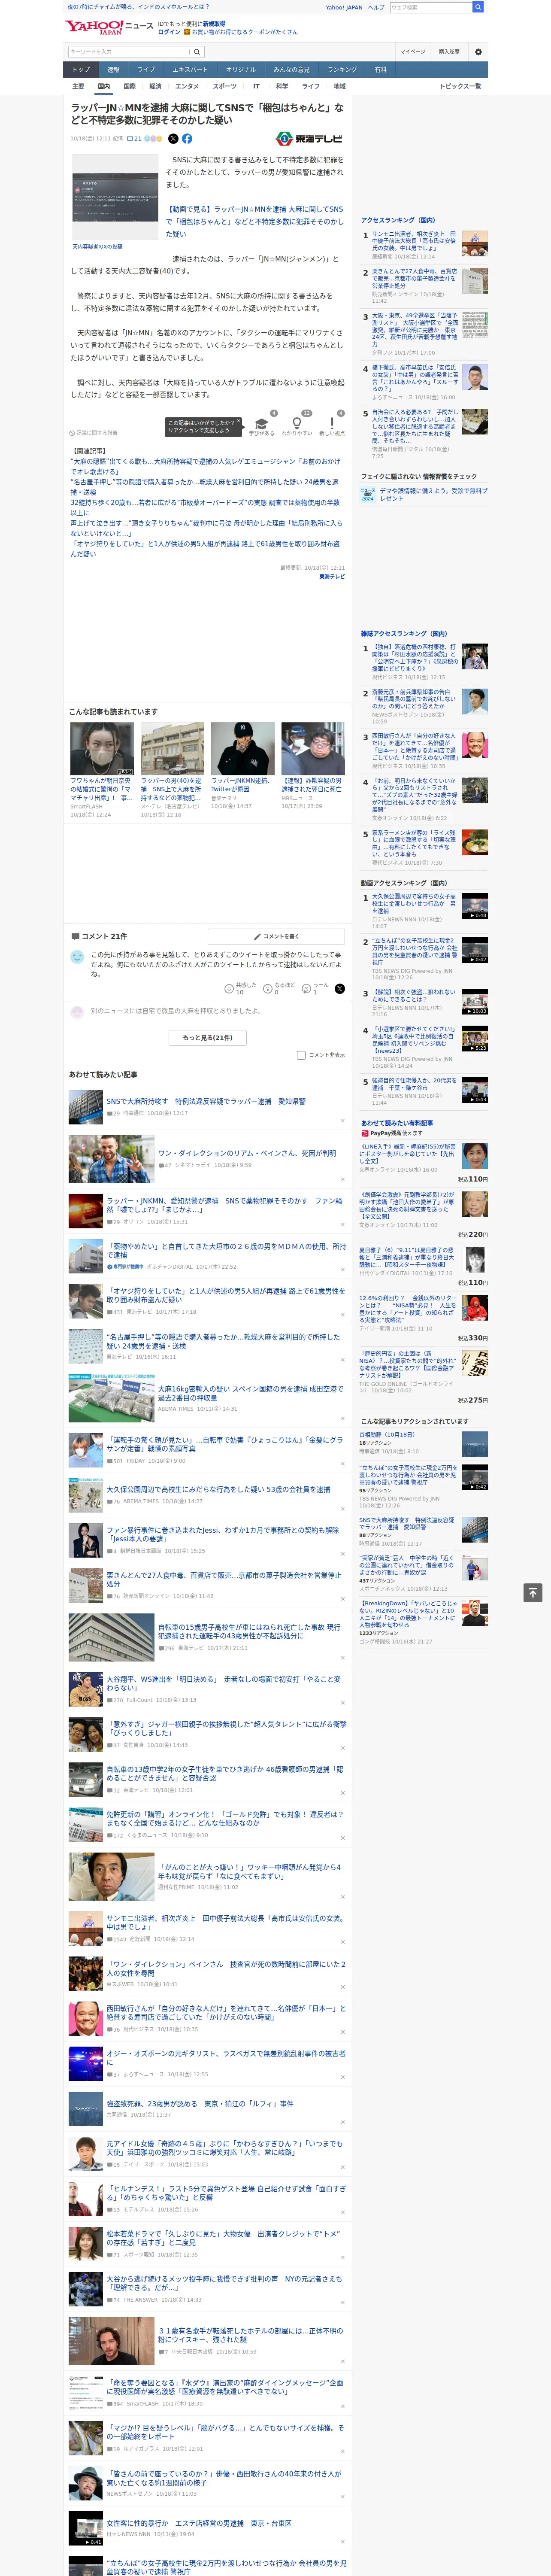Viewport: 551px width, 2576px height.
Task: Open 【動画で見る】 video link in article
Action: (254, 221)
